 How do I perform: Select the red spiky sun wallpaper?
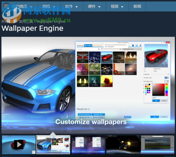click(107, 81)
